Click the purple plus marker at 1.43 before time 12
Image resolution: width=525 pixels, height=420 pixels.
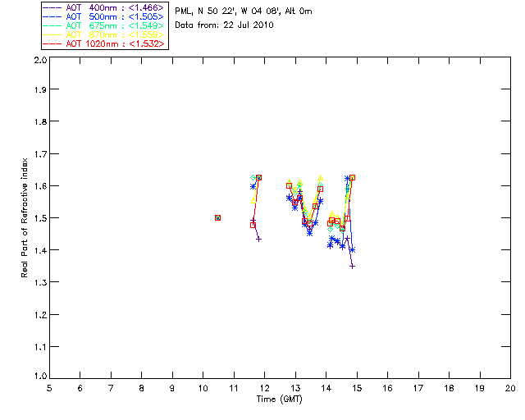click(x=258, y=240)
